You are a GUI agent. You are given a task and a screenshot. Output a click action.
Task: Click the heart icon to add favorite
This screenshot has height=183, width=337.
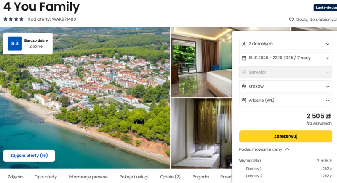click(291, 19)
